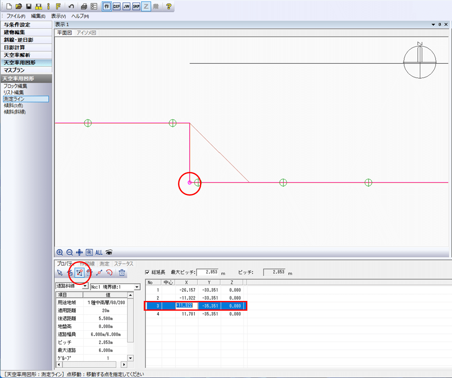Choose 傾斜(3点) in the side list
The image size is (452, 378).
coord(13,105)
